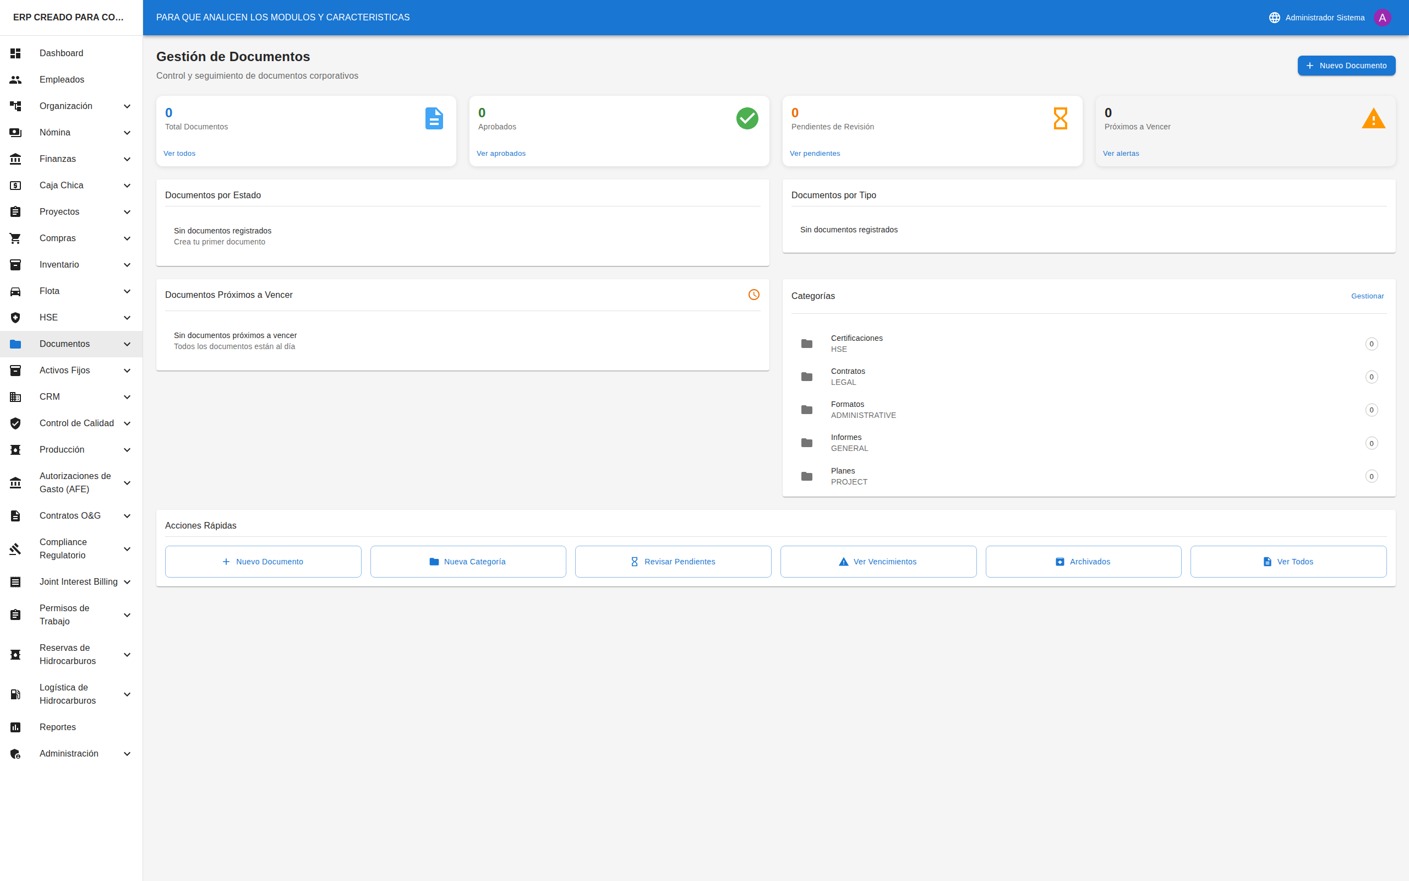This screenshot has width=1409, height=881.
Task: Open the Dashboard from the sidebar icon
Action: tap(16, 53)
